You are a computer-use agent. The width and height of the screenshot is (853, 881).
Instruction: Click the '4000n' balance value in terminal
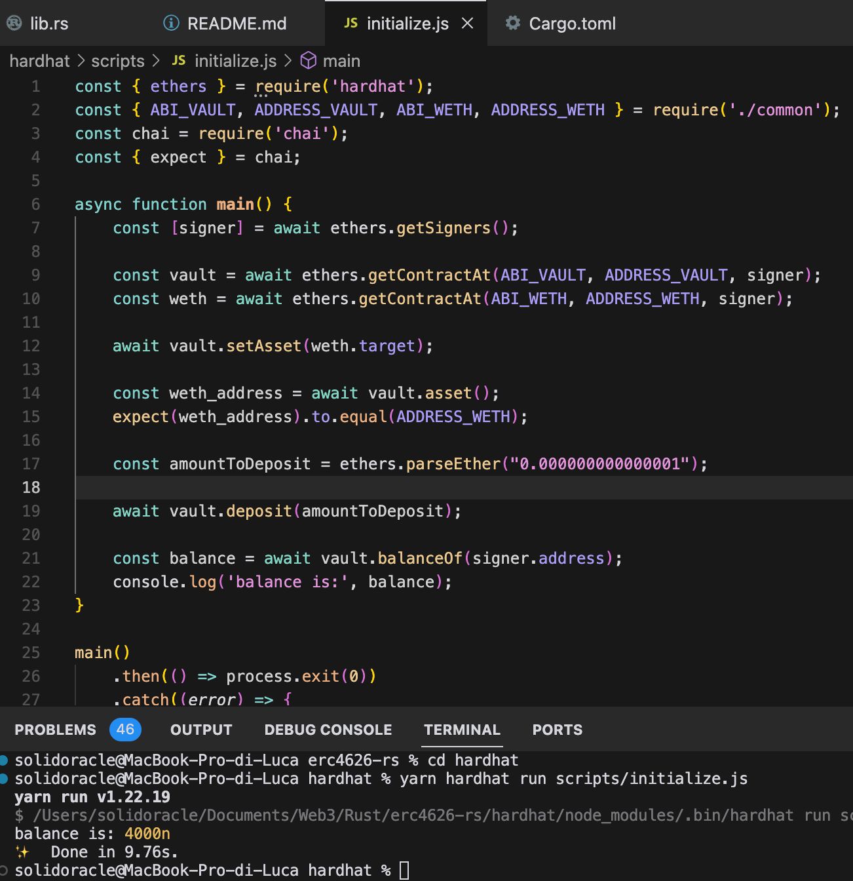click(147, 834)
